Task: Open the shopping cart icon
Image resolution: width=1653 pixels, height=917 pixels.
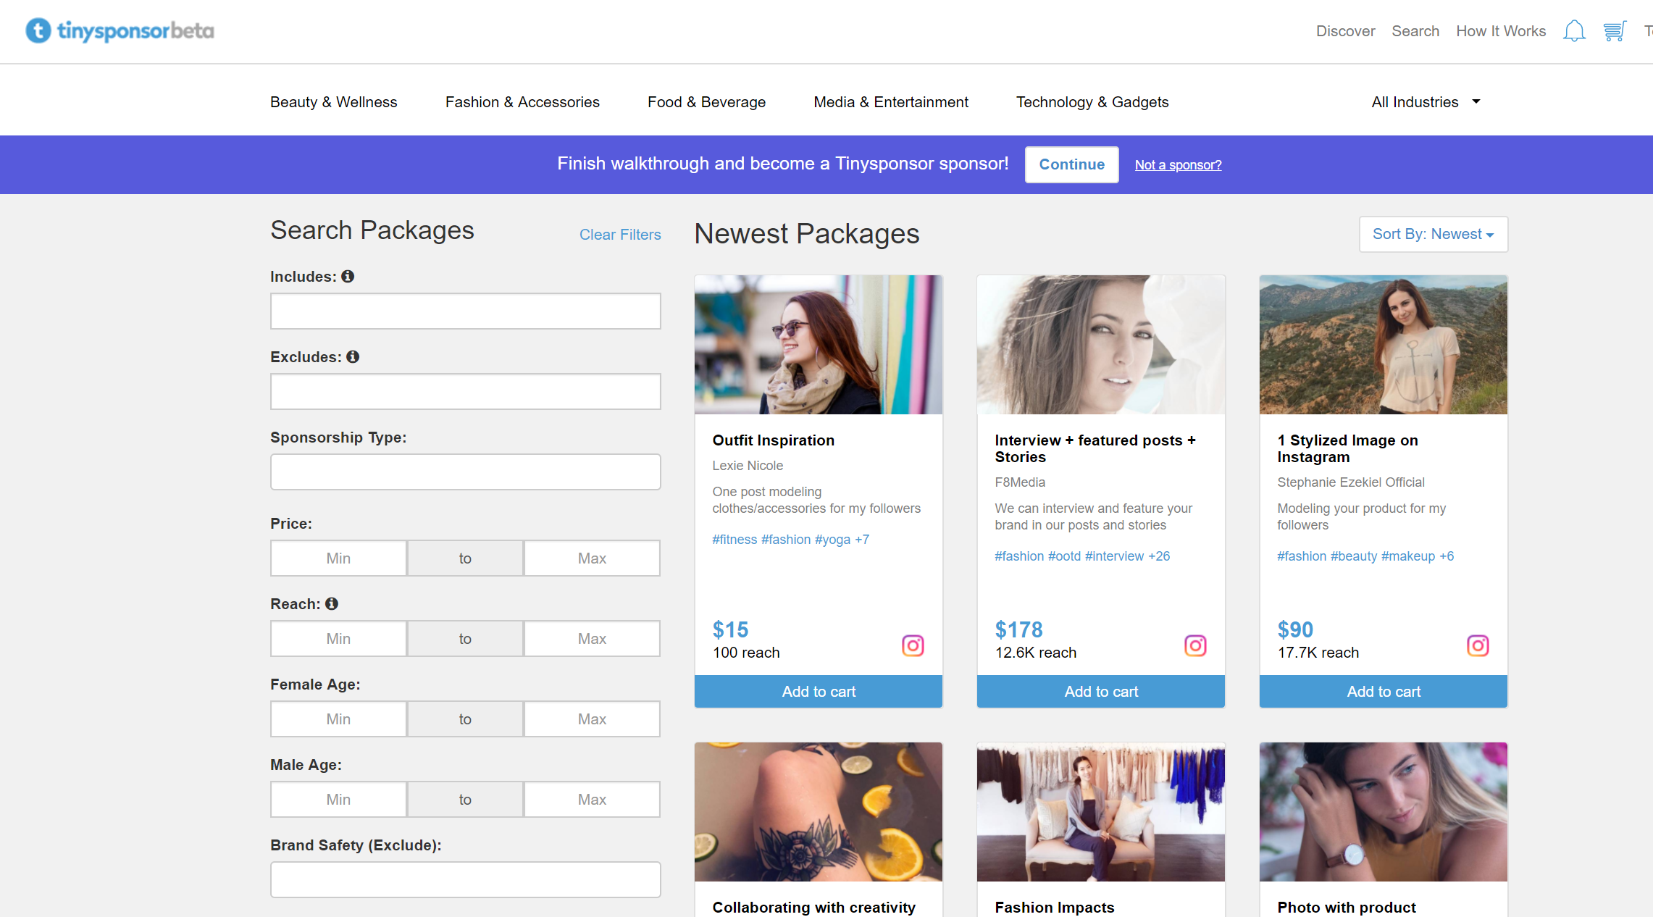Action: click(1615, 31)
